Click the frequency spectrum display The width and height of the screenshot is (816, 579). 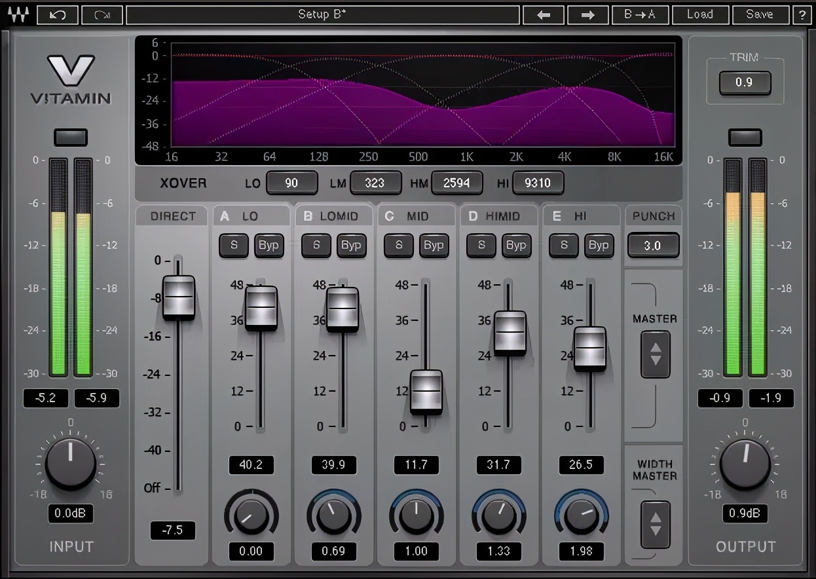click(x=409, y=100)
